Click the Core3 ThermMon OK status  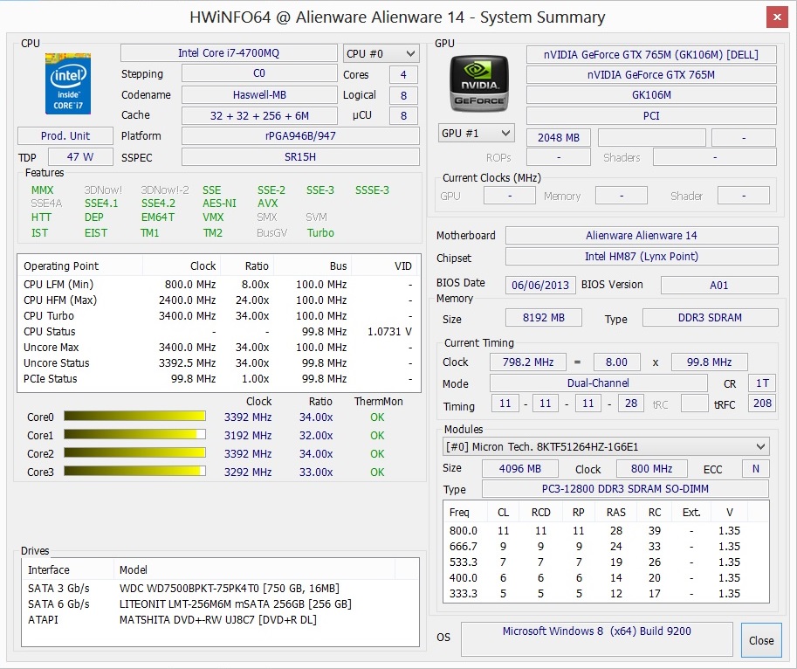(x=377, y=472)
